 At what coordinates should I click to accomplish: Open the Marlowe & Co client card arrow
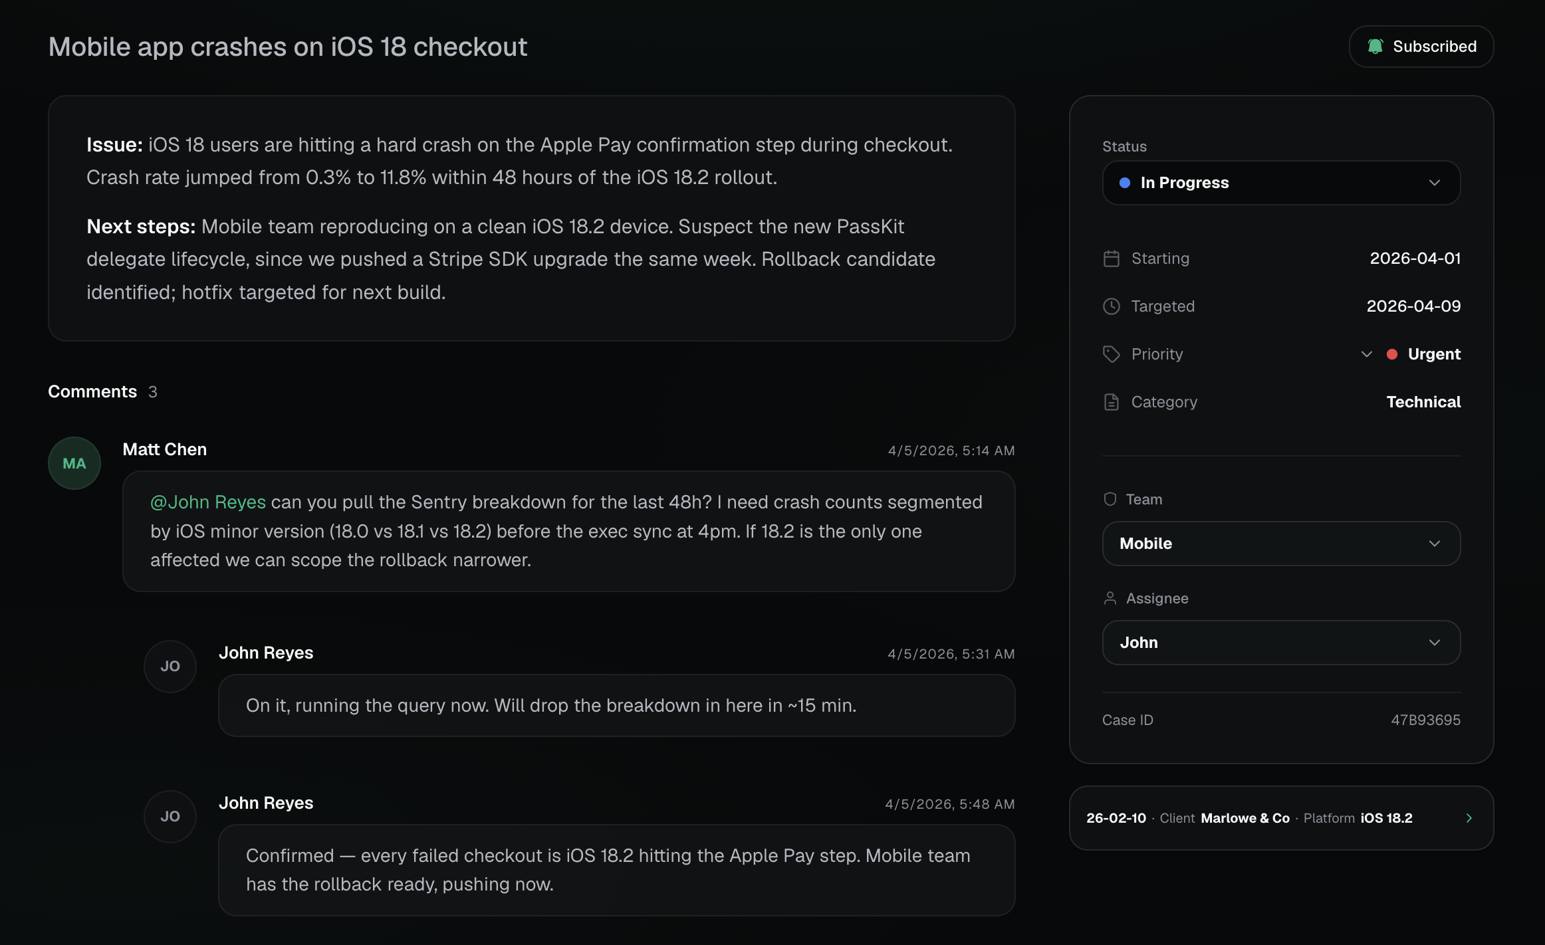(x=1469, y=818)
